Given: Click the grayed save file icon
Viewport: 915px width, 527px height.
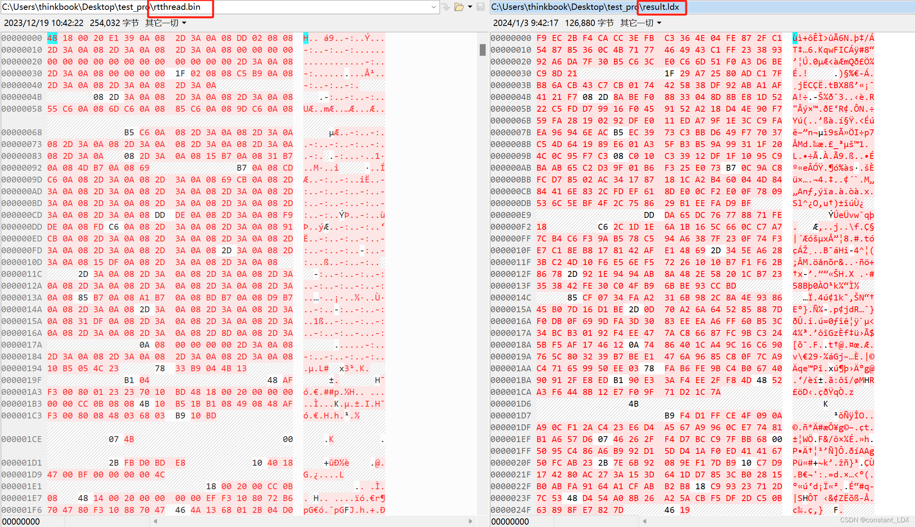Looking at the screenshot, I should point(481,7).
